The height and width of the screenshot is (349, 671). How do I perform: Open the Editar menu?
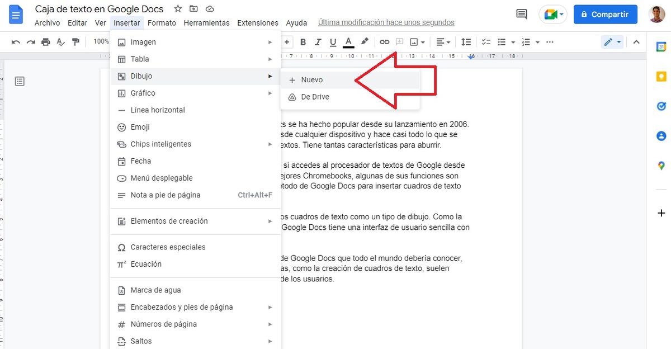pyautogui.click(x=77, y=23)
